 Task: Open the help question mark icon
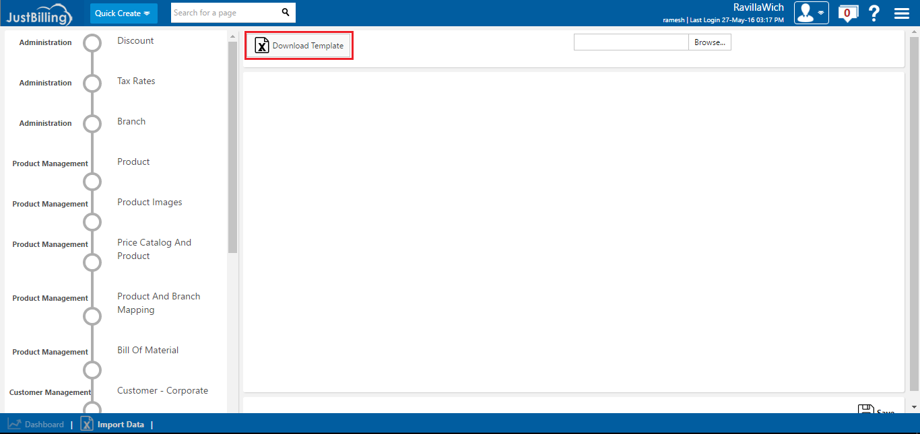(874, 13)
